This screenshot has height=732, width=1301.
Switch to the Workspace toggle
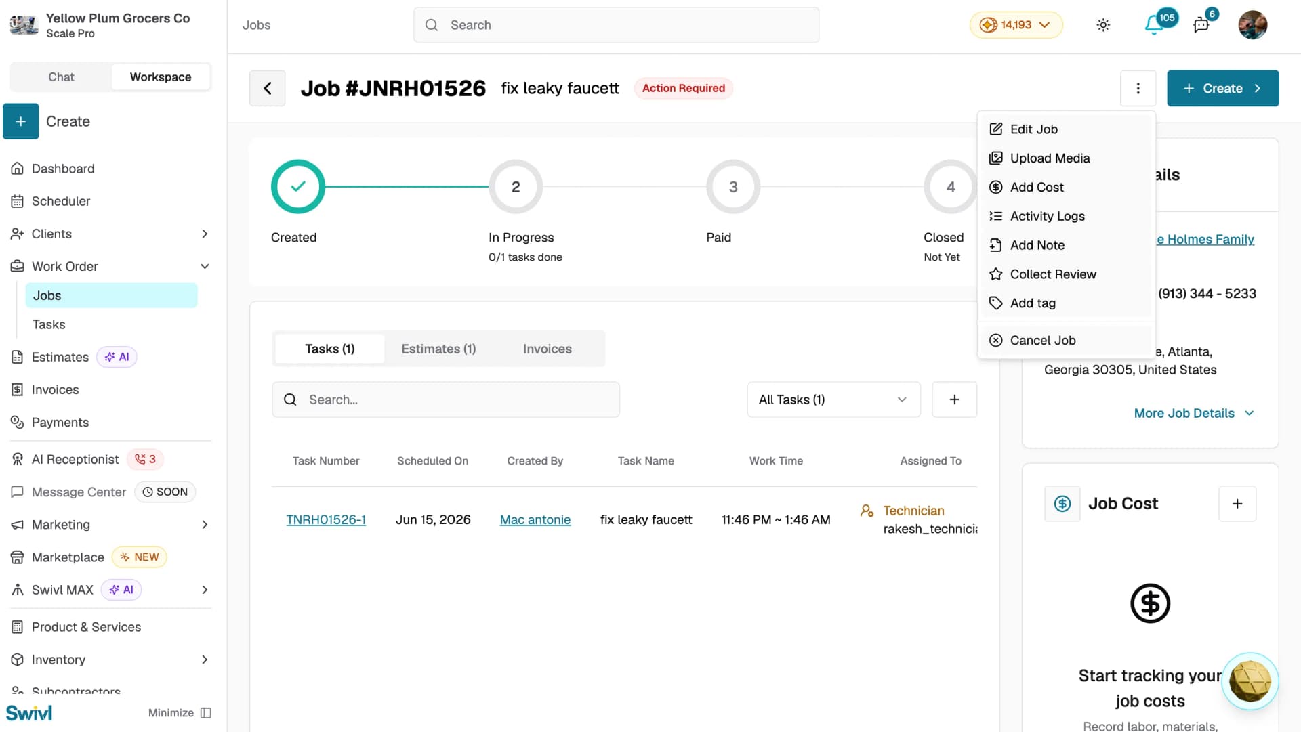pos(161,77)
